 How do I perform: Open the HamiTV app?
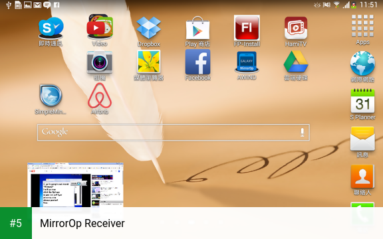[x=296, y=28]
